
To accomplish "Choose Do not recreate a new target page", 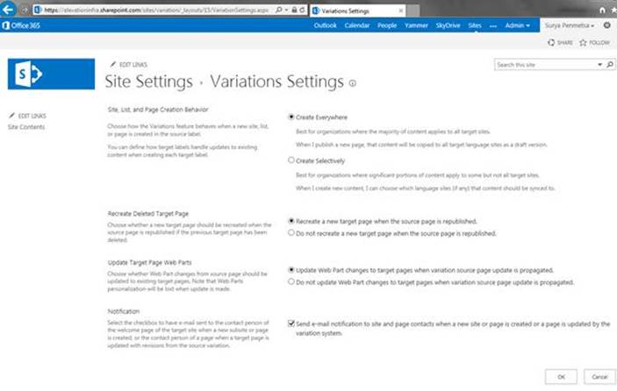I will (291, 232).
